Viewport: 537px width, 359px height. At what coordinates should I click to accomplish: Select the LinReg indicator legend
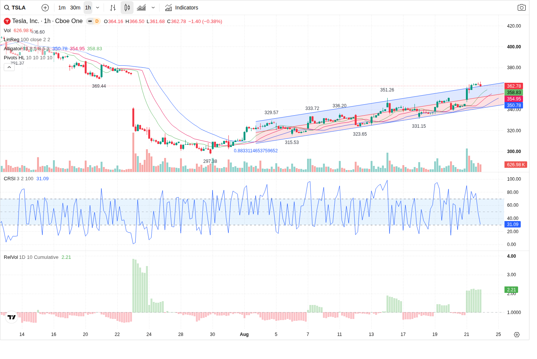pyautogui.click(x=11, y=40)
